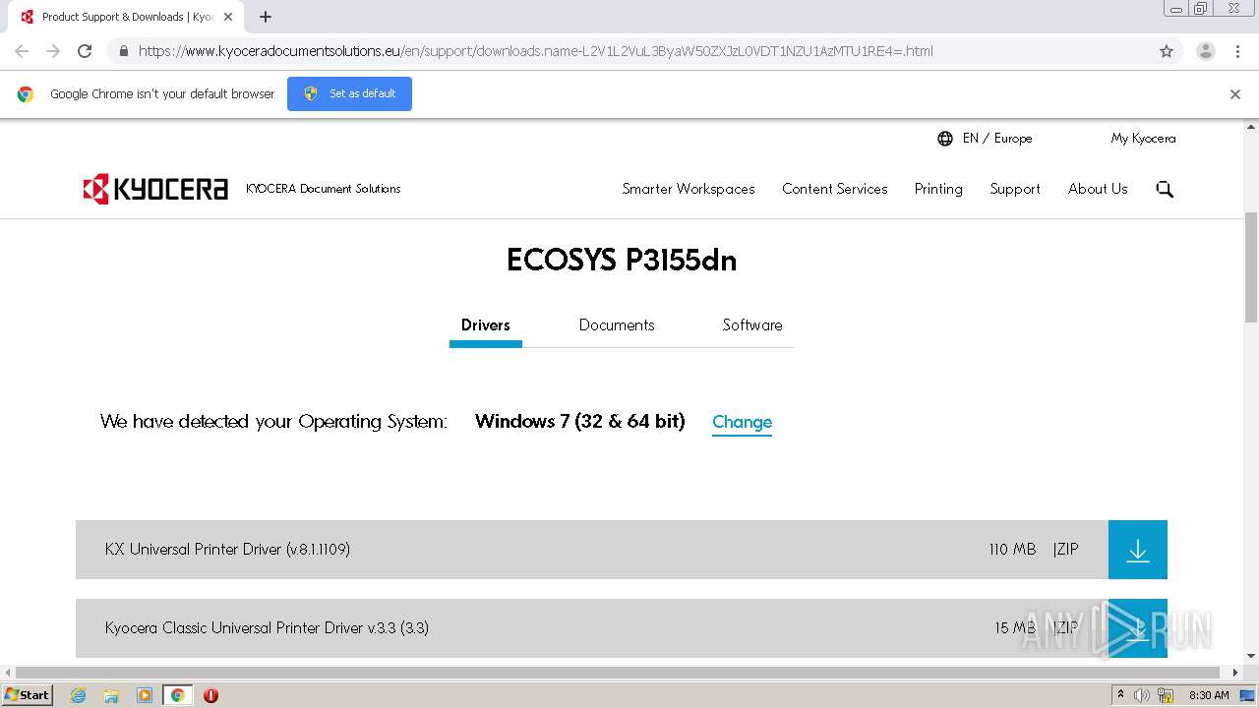The width and height of the screenshot is (1259, 708).
Task: Open File Explorer from the taskbar
Action: (111, 695)
